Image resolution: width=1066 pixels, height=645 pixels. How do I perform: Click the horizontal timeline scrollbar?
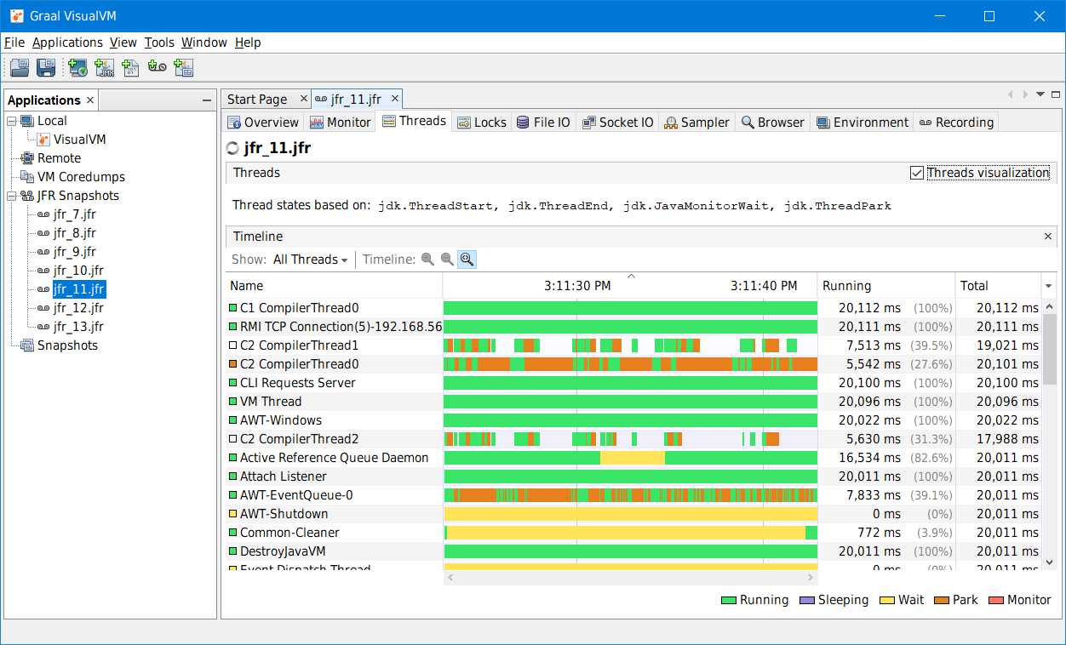(630, 578)
